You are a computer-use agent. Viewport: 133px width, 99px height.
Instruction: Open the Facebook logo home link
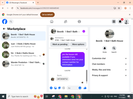5,21
